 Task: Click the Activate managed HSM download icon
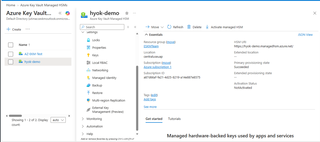(207, 27)
